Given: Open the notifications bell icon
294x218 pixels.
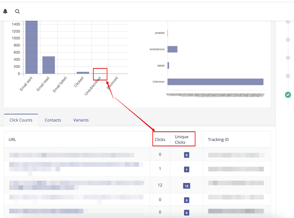Looking at the screenshot, I should [5, 11].
